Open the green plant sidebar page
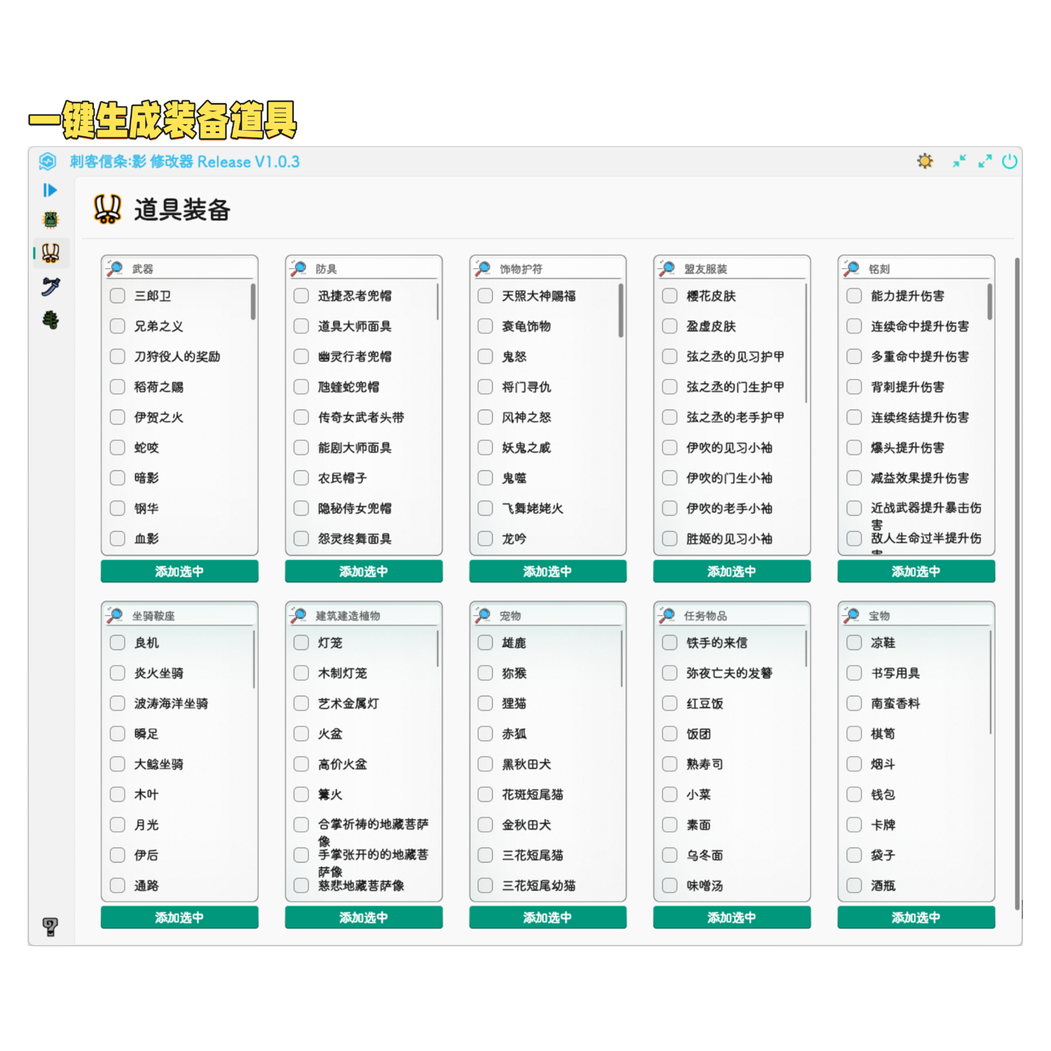This screenshot has width=1051, height=1051. [50, 320]
